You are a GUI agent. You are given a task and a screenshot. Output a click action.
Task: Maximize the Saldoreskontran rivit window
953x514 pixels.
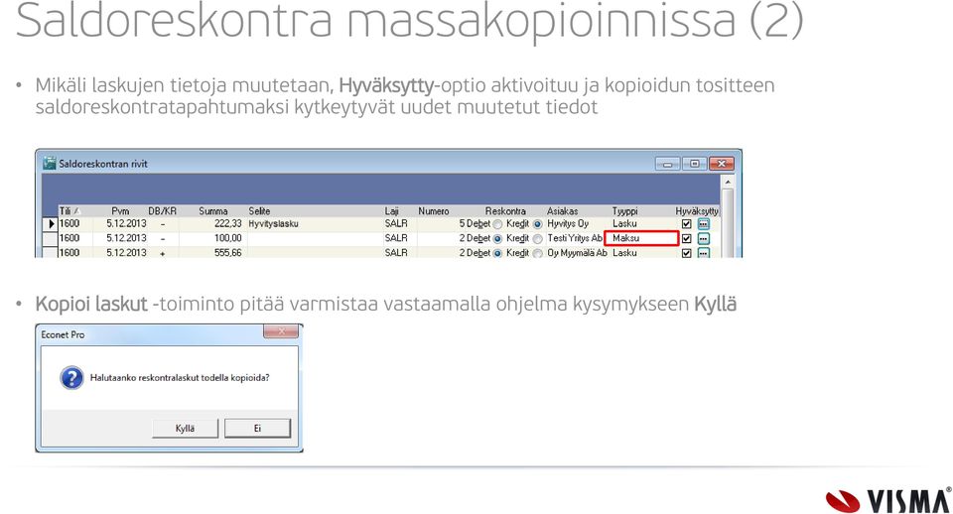tap(694, 164)
